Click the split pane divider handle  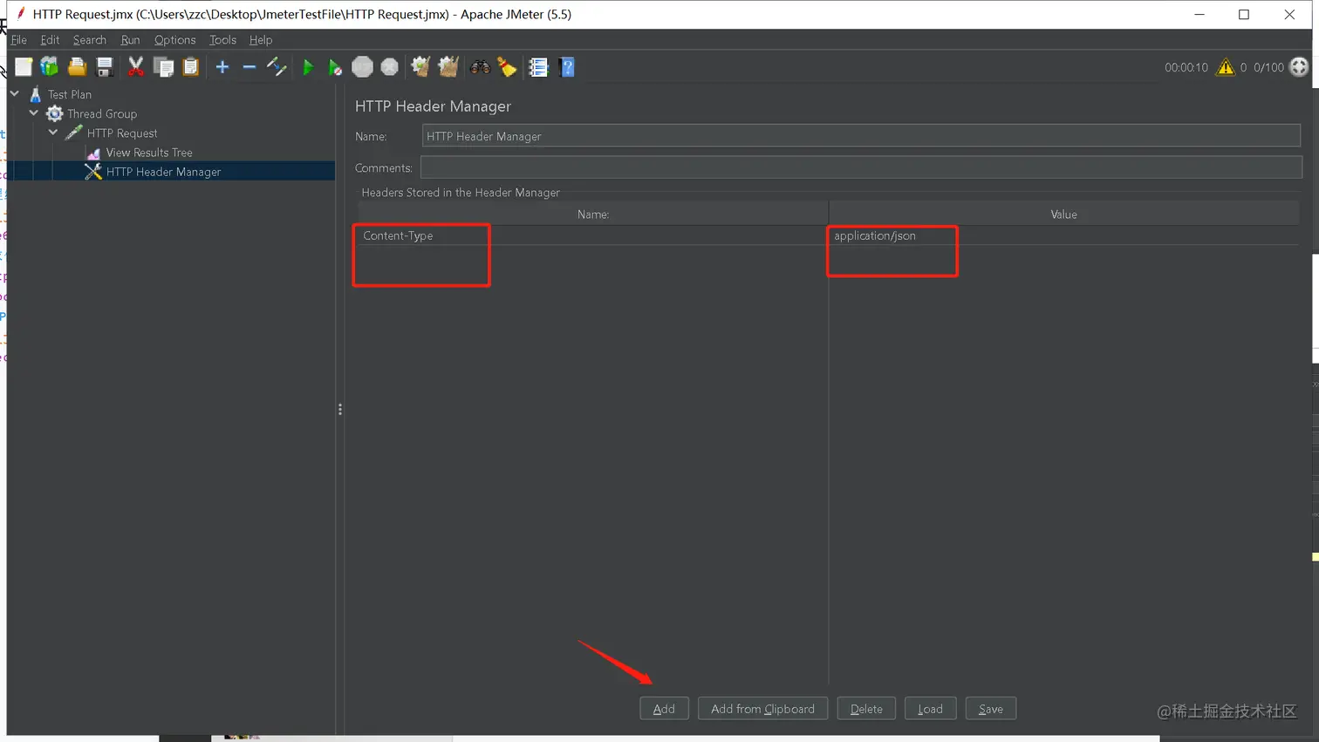click(340, 409)
